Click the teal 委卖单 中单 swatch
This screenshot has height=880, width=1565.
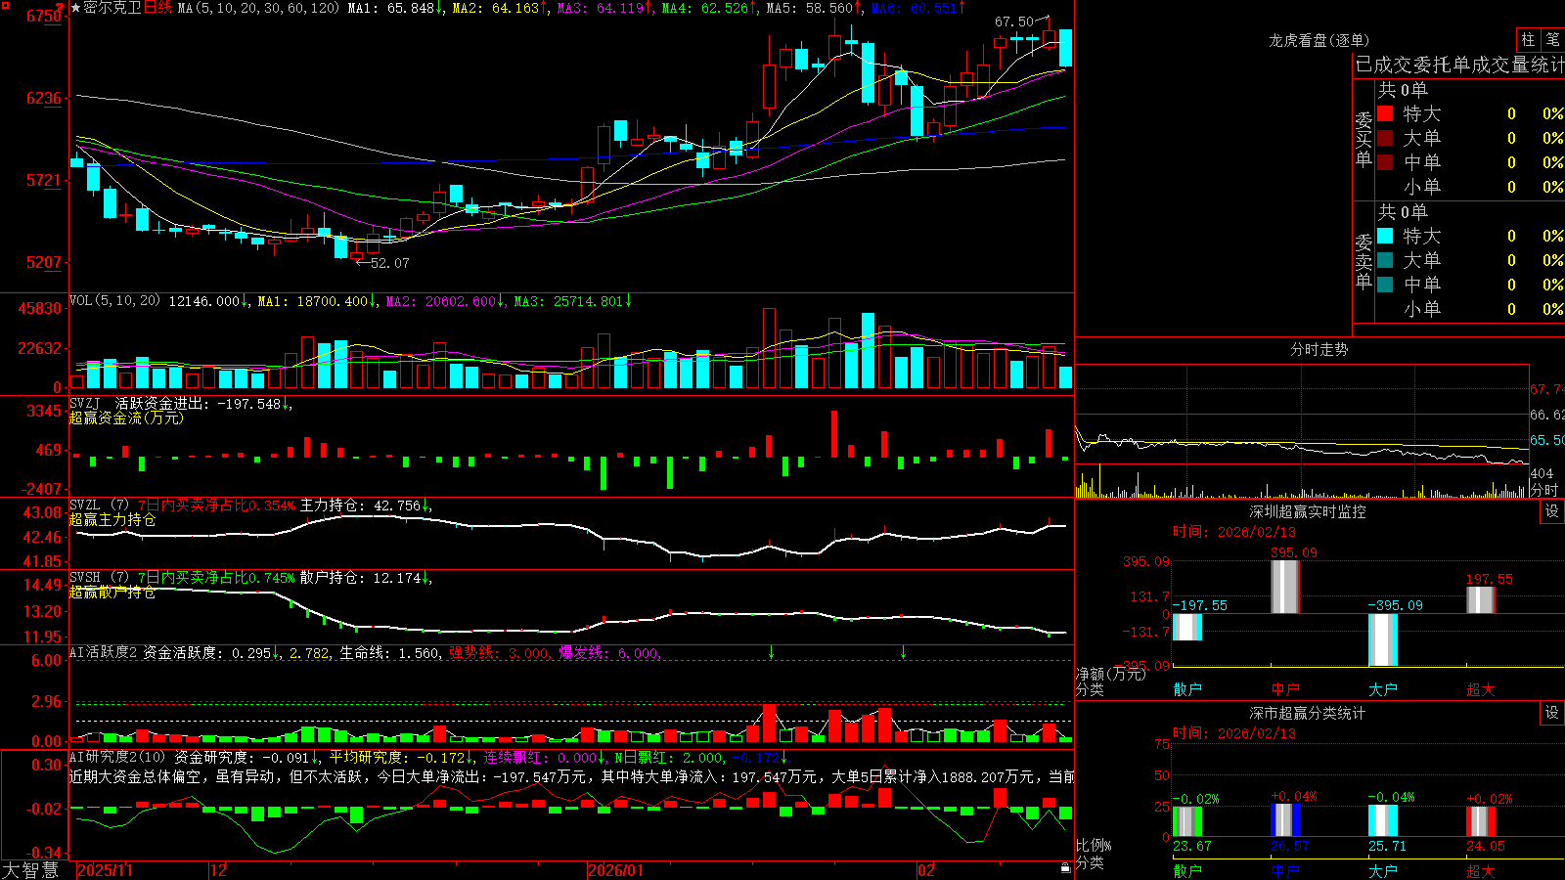pyautogui.click(x=1385, y=285)
